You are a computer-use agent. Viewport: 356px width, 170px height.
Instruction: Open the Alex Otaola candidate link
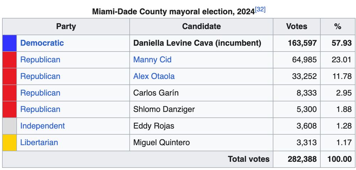click(x=154, y=76)
